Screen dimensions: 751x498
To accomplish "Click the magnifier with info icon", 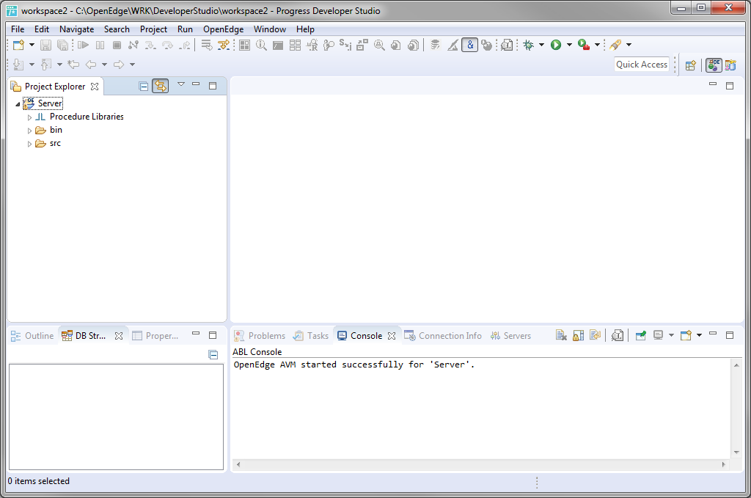I will pos(262,45).
